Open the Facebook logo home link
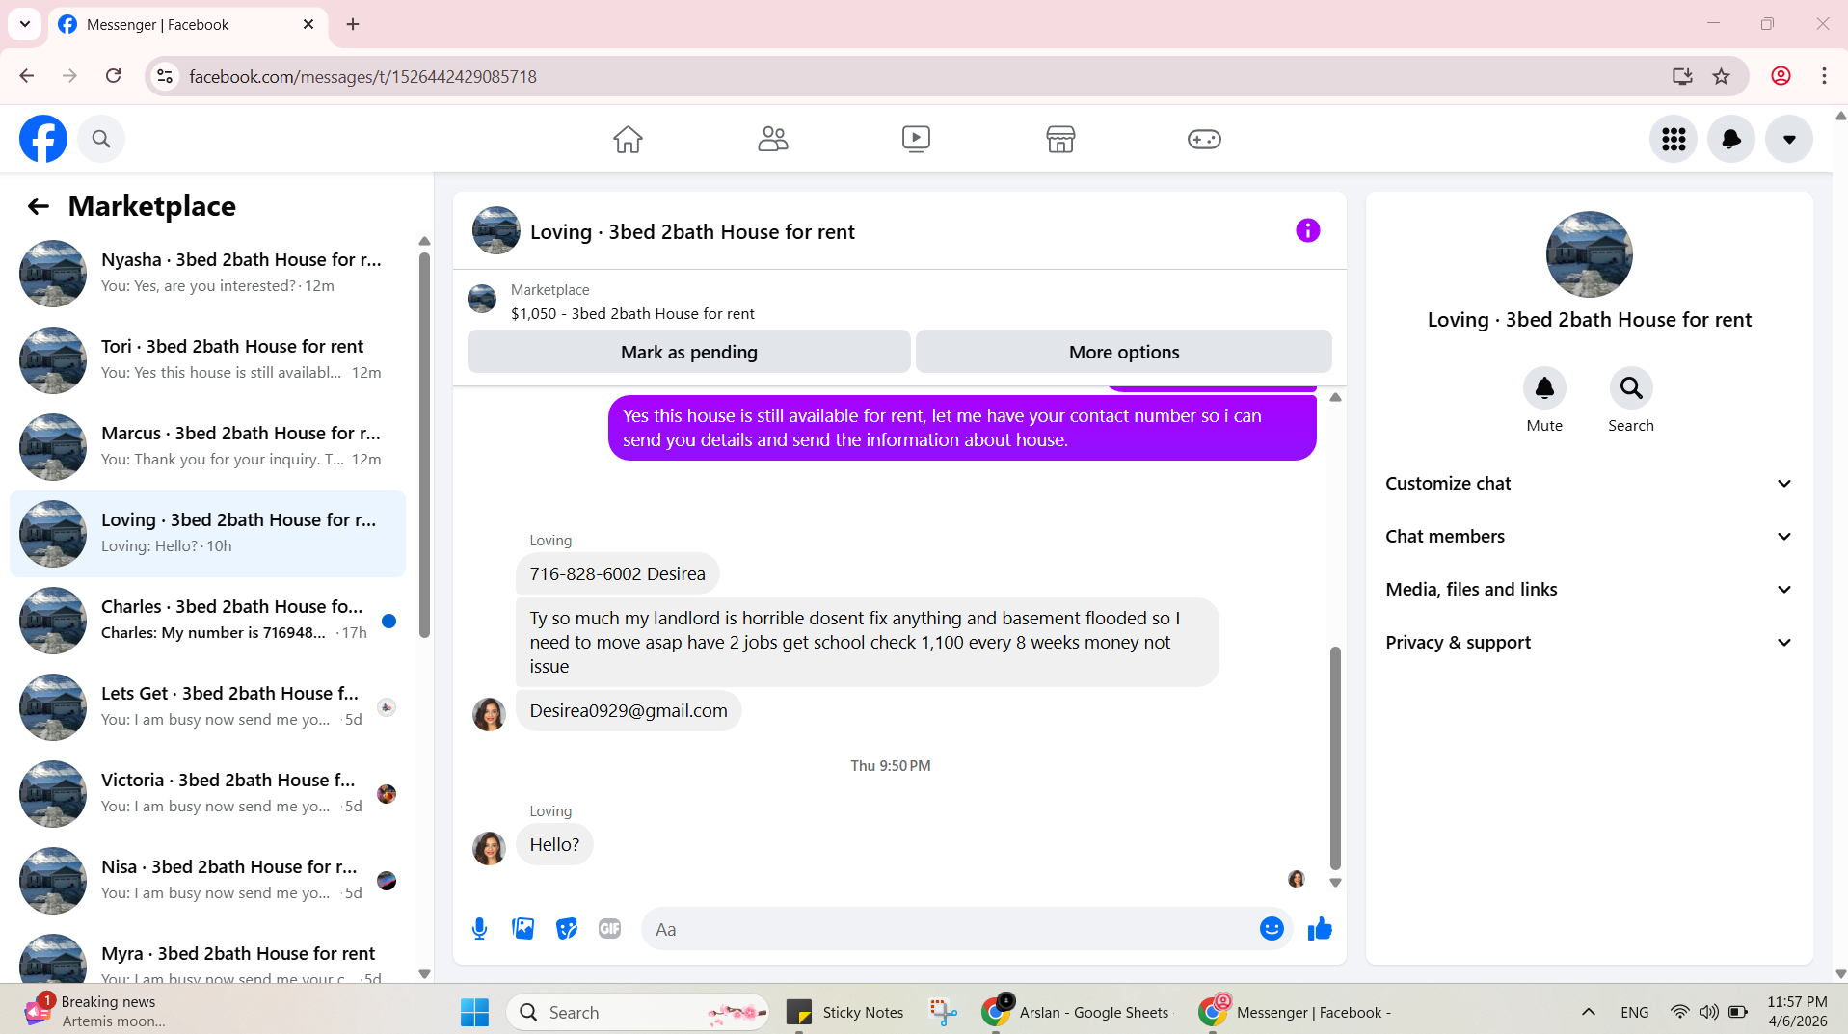This screenshot has width=1848, height=1034. (43, 139)
